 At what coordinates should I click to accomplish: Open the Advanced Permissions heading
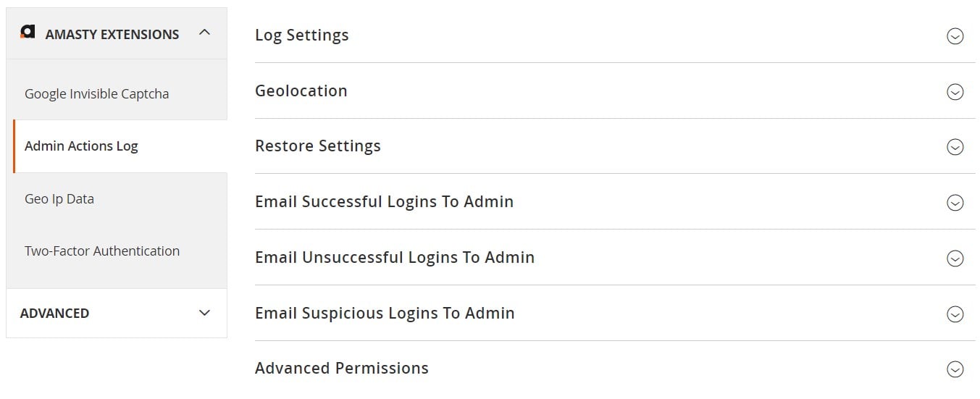coord(342,369)
